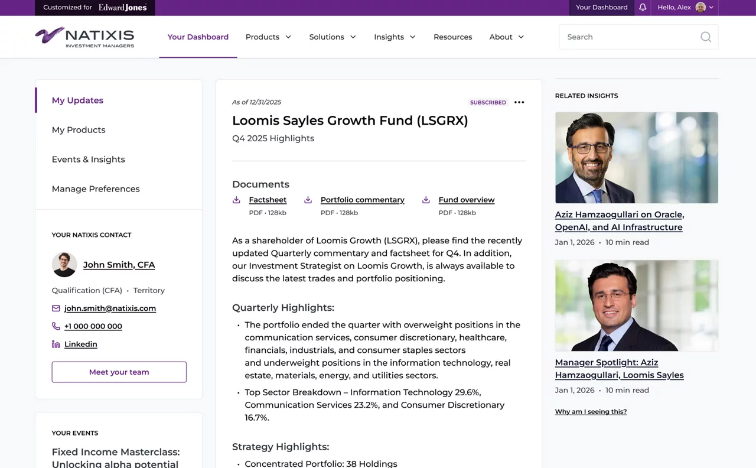
Task: Open the Why am I seeing this? link
Action: click(591, 412)
